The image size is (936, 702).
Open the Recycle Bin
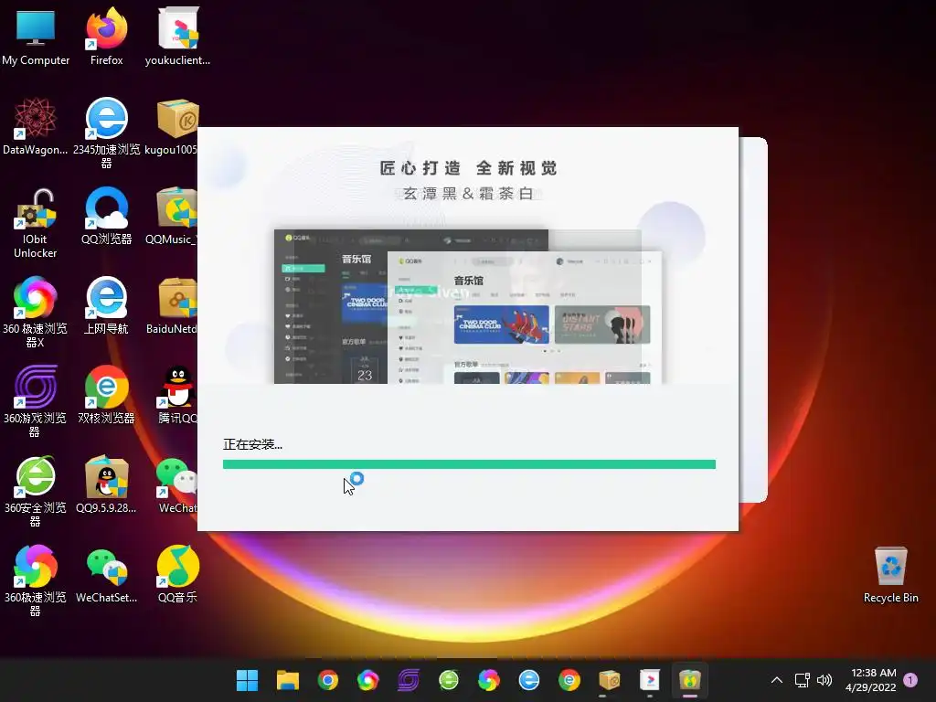pyautogui.click(x=890, y=574)
